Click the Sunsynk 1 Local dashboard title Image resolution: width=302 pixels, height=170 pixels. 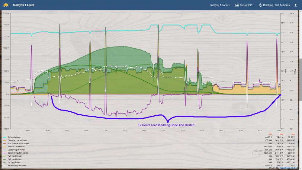(x=23, y=5)
